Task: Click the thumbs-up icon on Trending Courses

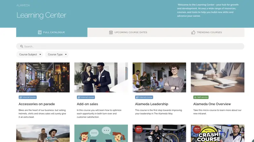Action: click(193, 33)
